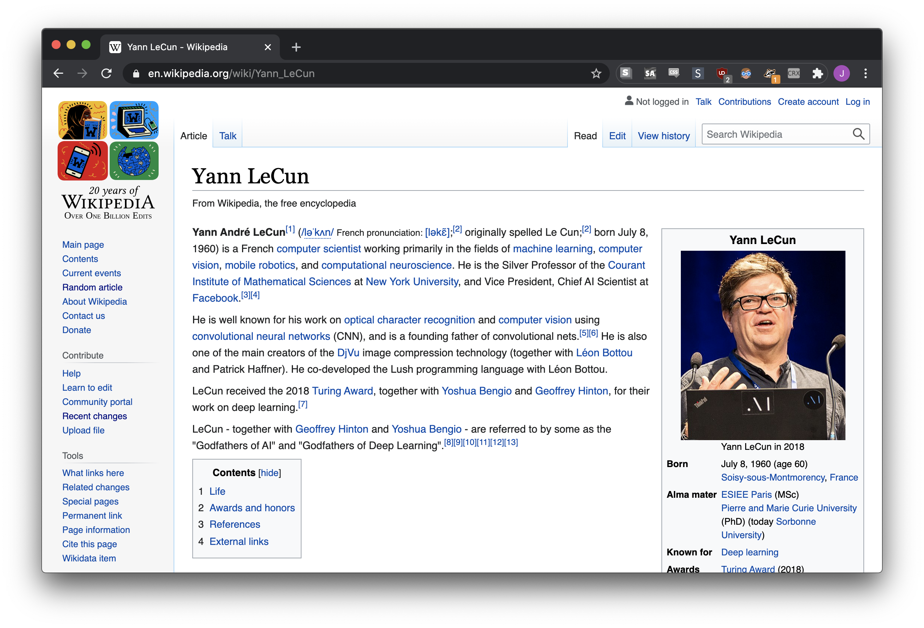The height and width of the screenshot is (628, 924).
Task: Open the purple J profile avatar
Action: [841, 74]
